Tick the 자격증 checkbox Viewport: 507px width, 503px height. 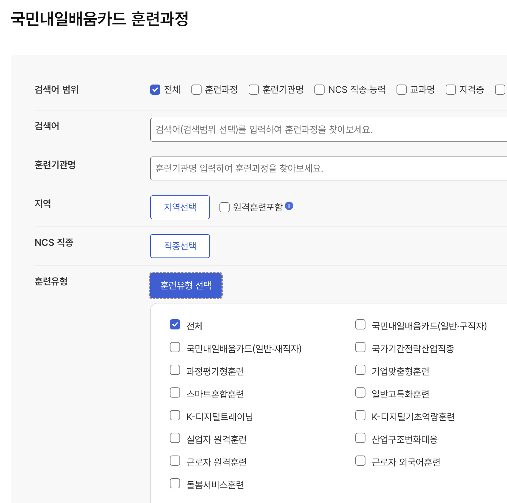point(451,90)
